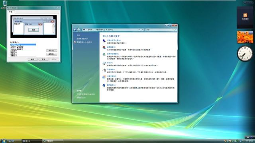Click the Sounds icon in Personalization
255x143 pixels.
[x=104, y=63]
